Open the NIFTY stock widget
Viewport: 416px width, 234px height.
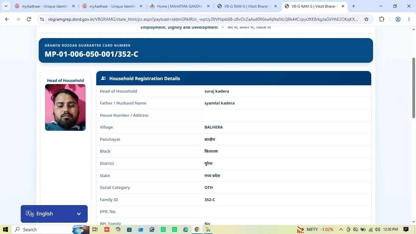tap(315, 229)
